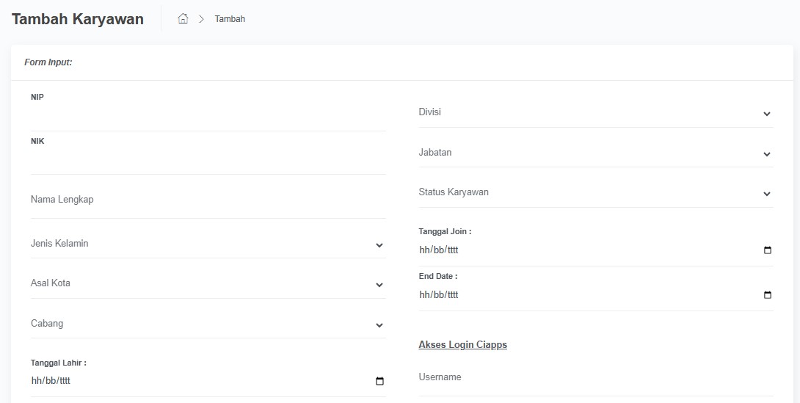Viewport: 800px width, 403px height.
Task: Click the home icon in breadcrumb
Action: 183,19
